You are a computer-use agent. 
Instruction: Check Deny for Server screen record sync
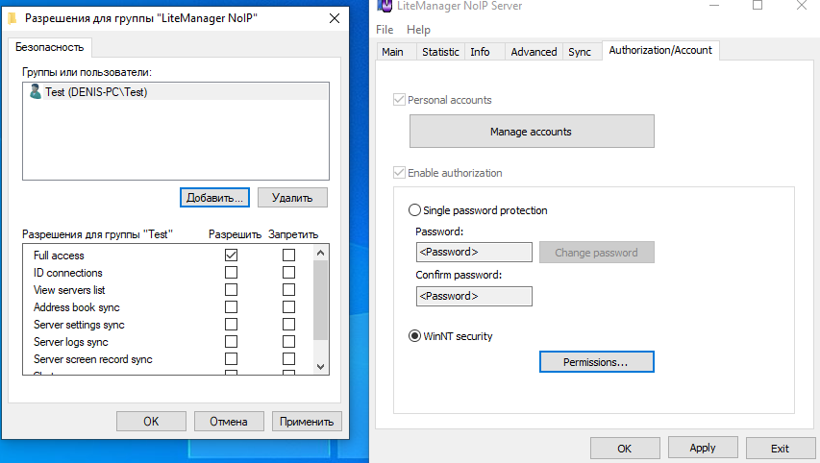[x=288, y=358]
